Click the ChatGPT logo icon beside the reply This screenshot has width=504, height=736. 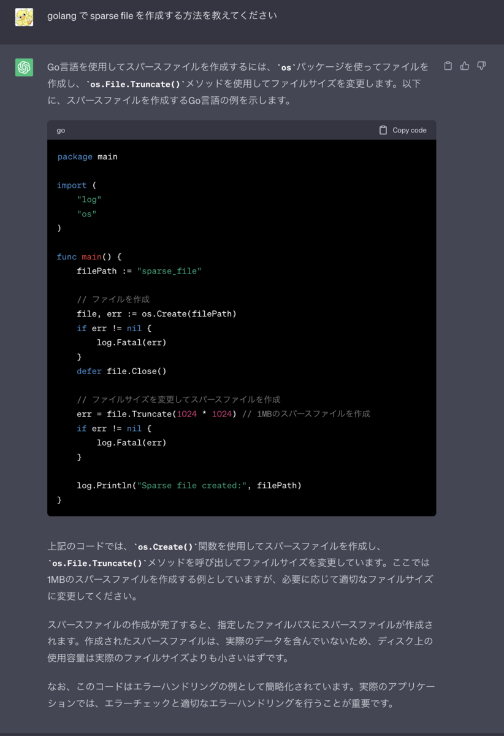pos(24,67)
